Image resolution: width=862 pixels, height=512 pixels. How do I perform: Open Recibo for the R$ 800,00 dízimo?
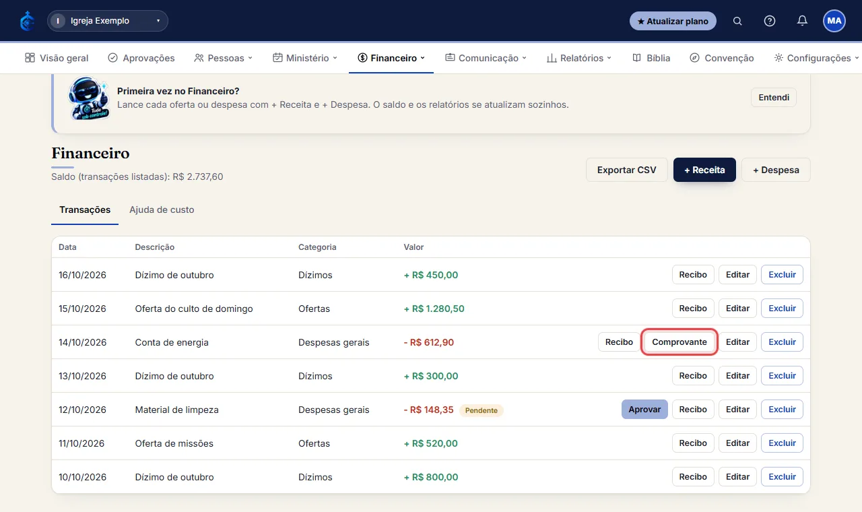coord(693,477)
